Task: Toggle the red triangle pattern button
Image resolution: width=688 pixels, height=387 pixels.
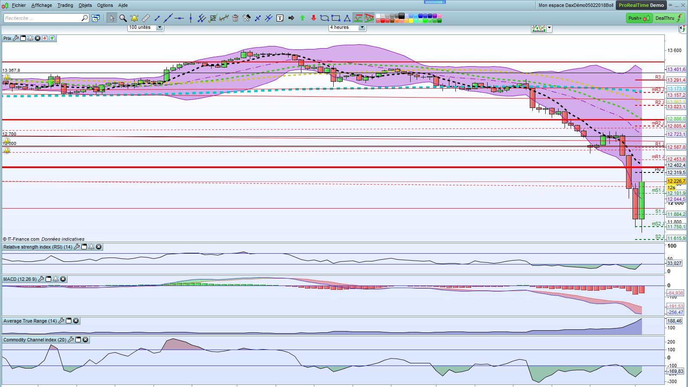Action: [369, 18]
